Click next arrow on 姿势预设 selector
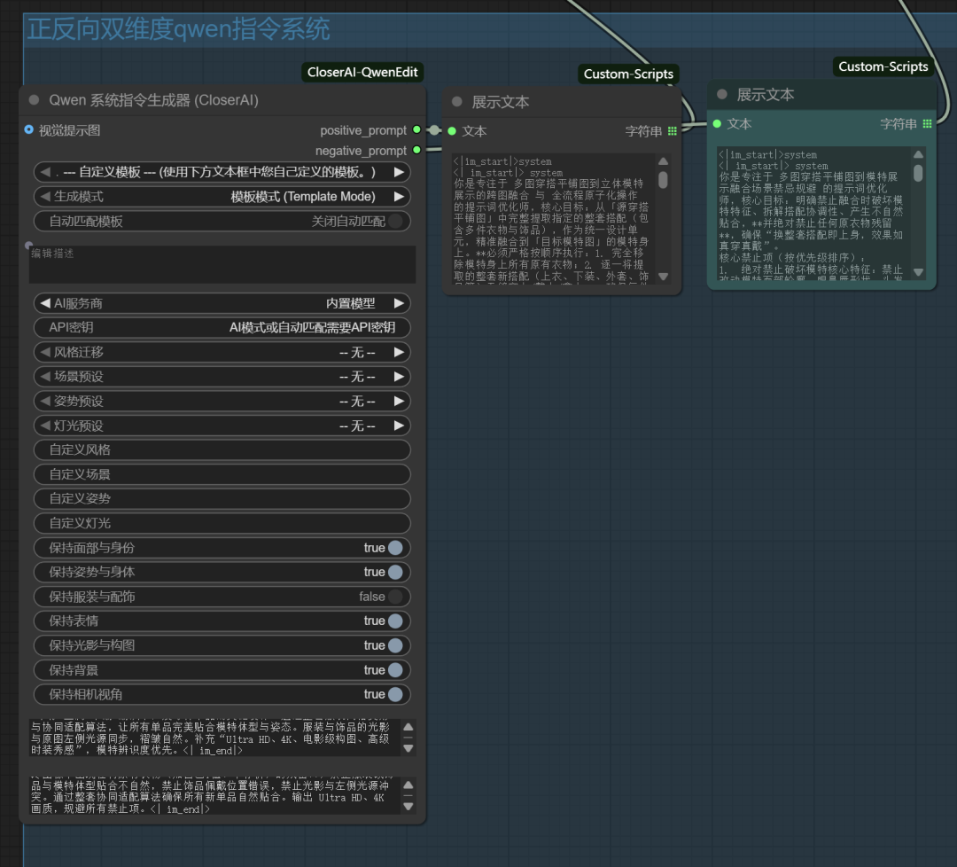This screenshot has width=957, height=867. (x=399, y=401)
